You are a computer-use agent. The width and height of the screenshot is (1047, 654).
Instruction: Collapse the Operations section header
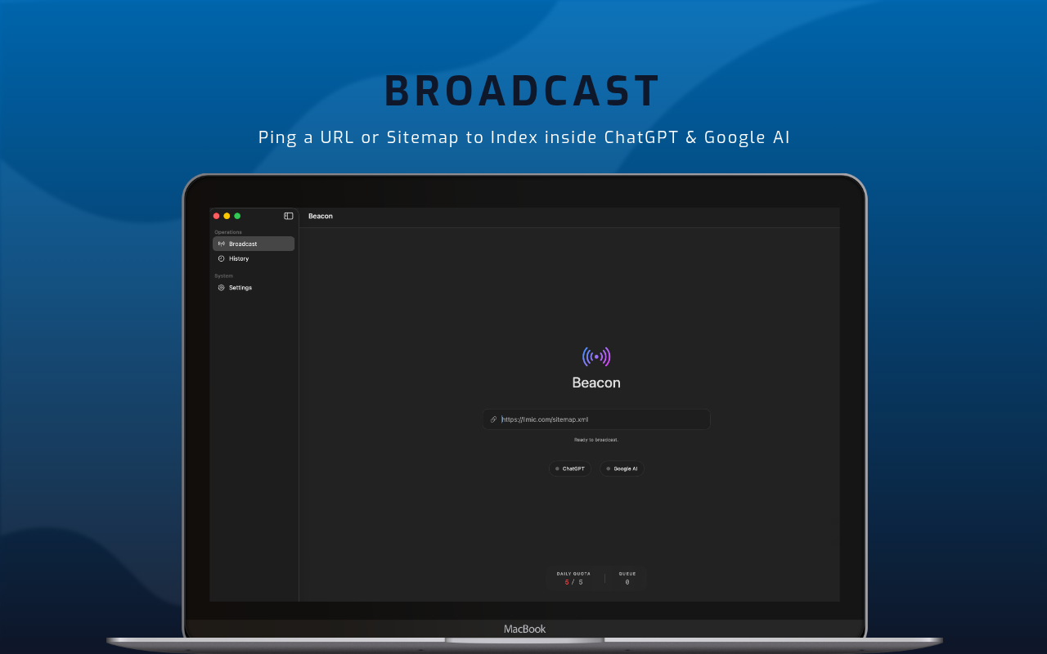click(228, 232)
